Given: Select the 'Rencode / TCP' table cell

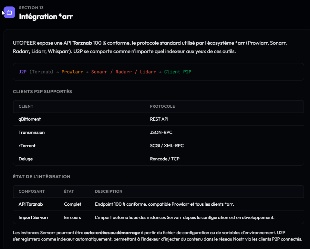Looking at the screenshot, I should [x=165, y=159].
